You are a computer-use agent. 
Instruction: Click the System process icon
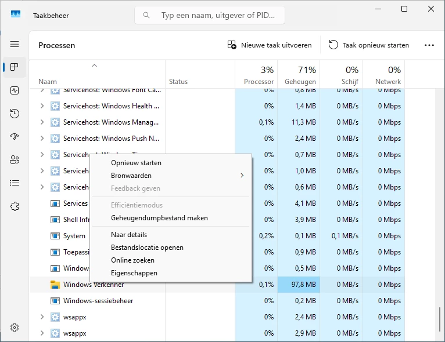pos(55,236)
